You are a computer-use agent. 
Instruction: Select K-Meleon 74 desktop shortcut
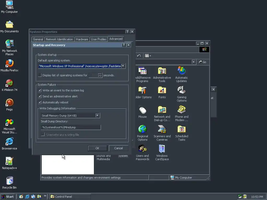[9, 85]
